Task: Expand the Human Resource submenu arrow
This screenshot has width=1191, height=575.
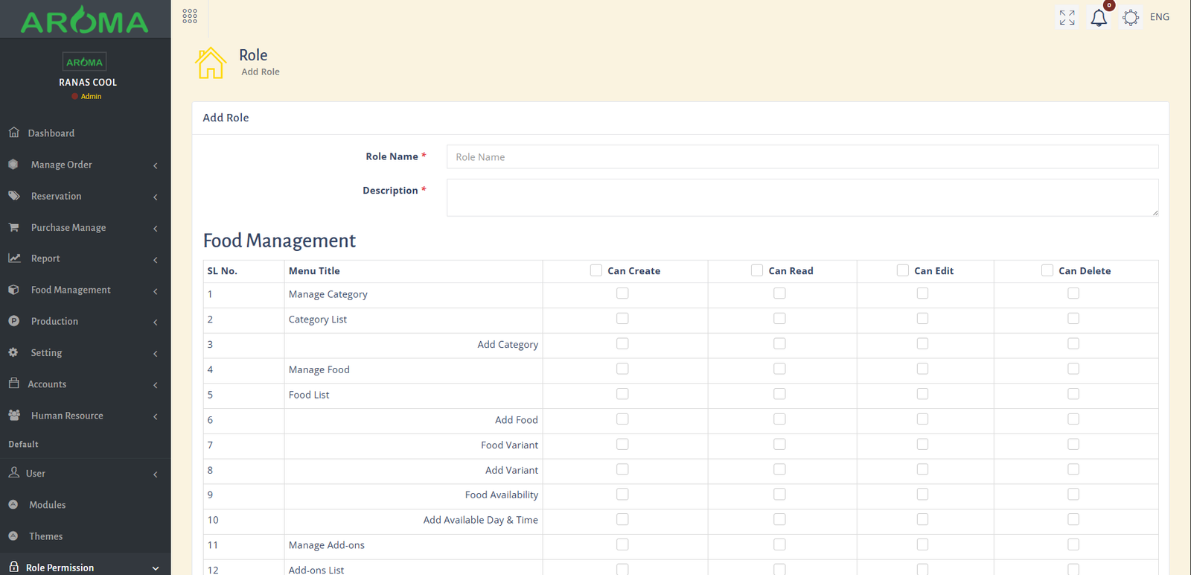Action: [x=156, y=416]
